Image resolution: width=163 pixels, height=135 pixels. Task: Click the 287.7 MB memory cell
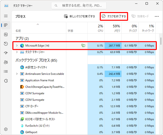click(x=113, y=46)
